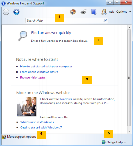Open the Options dropdown menu
133x146 pixels.
[x=123, y=12]
